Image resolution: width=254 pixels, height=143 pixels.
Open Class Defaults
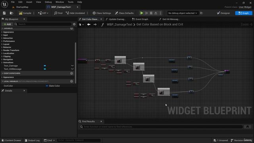[124, 13]
